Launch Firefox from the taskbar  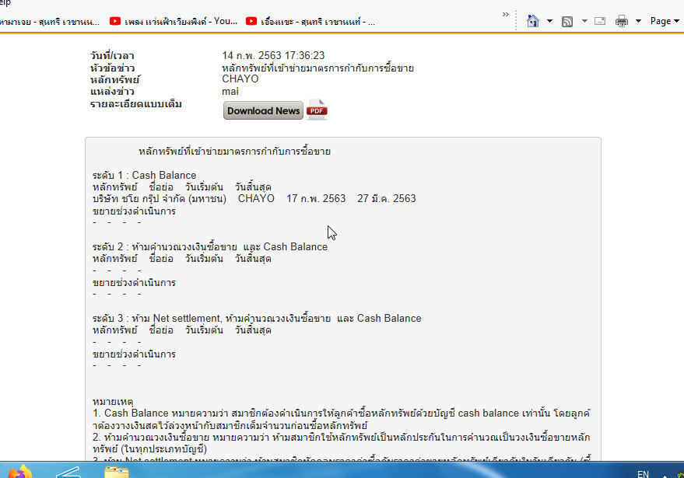[x=19, y=473]
